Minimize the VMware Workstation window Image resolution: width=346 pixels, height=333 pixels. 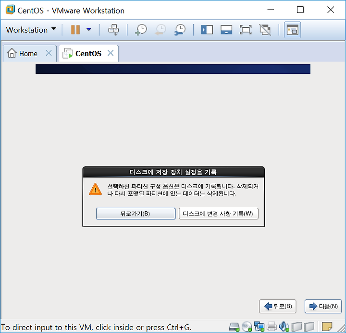pyautogui.click(x=271, y=10)
